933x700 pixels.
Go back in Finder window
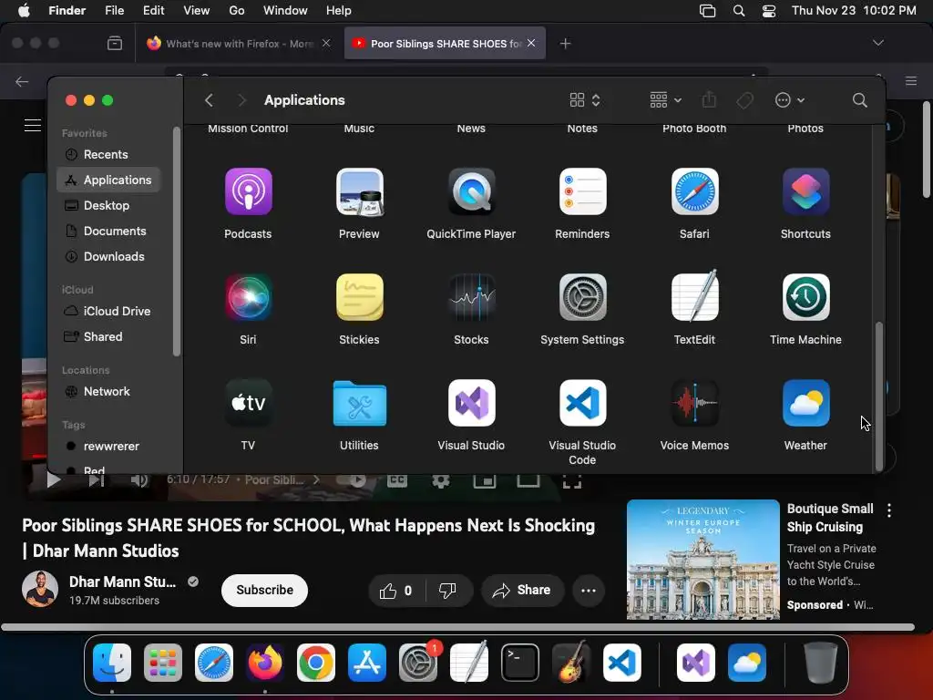tap(209, 100)
